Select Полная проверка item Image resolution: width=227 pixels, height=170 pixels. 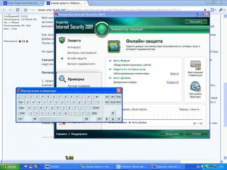click(x=79, y=86)
